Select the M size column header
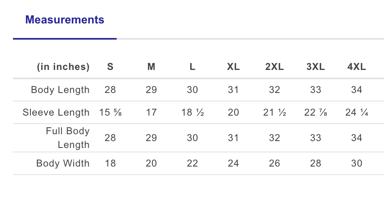 click(151, 67)
